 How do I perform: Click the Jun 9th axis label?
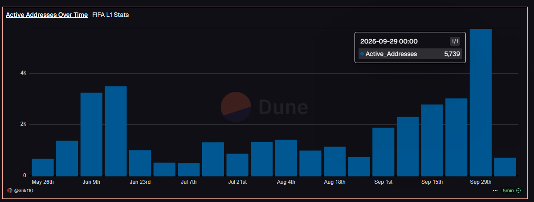[91, 182]
